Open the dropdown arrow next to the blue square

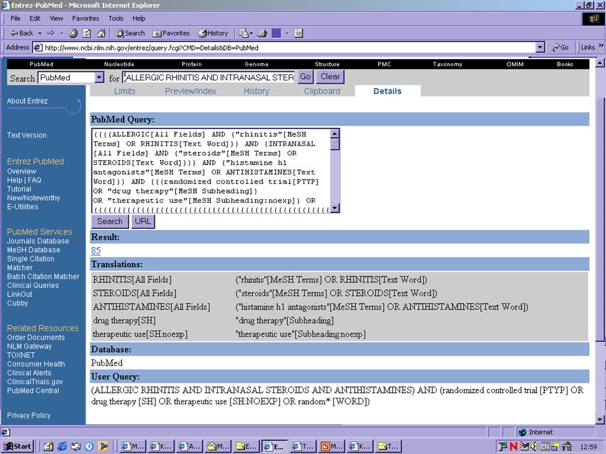tap(287, 33)
